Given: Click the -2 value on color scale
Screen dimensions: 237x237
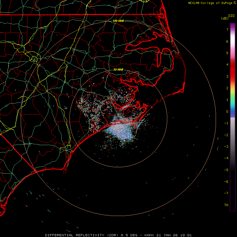Looking at the screenshot, I should [226, 135].
